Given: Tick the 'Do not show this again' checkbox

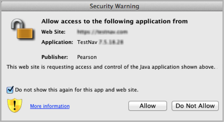Looking at the screenshot, I should coord(10,89).
